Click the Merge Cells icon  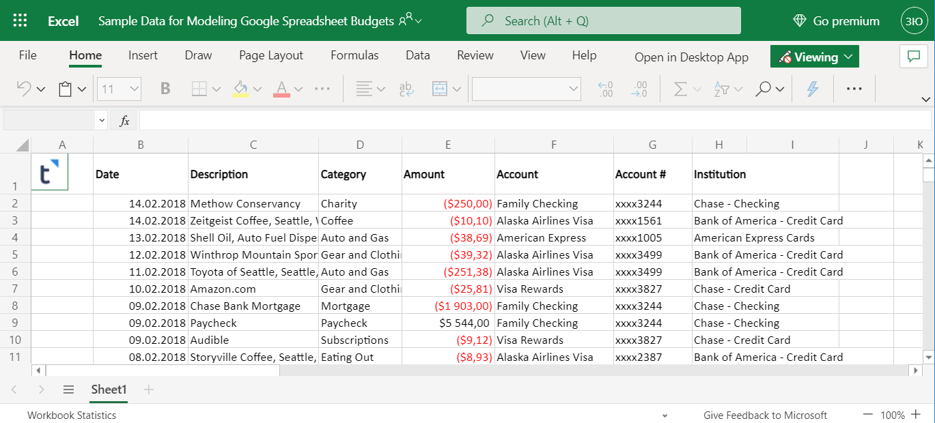(441, 88)
